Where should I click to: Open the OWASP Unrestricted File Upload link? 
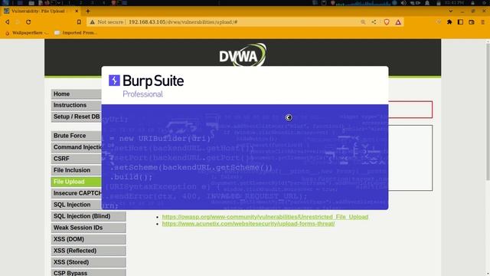click(x=265, y=217)
